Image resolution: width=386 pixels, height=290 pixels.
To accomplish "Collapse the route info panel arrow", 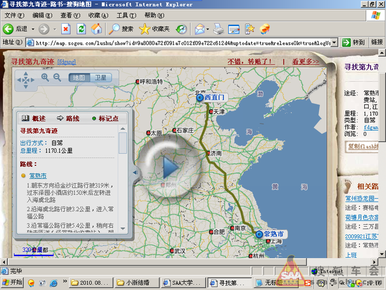I will (135, 172).
